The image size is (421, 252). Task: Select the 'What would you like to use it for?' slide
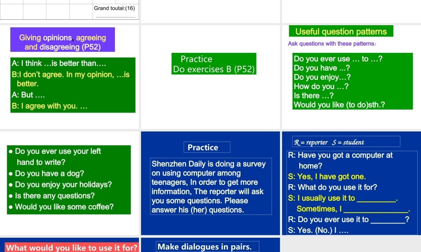tap(69, 245)
